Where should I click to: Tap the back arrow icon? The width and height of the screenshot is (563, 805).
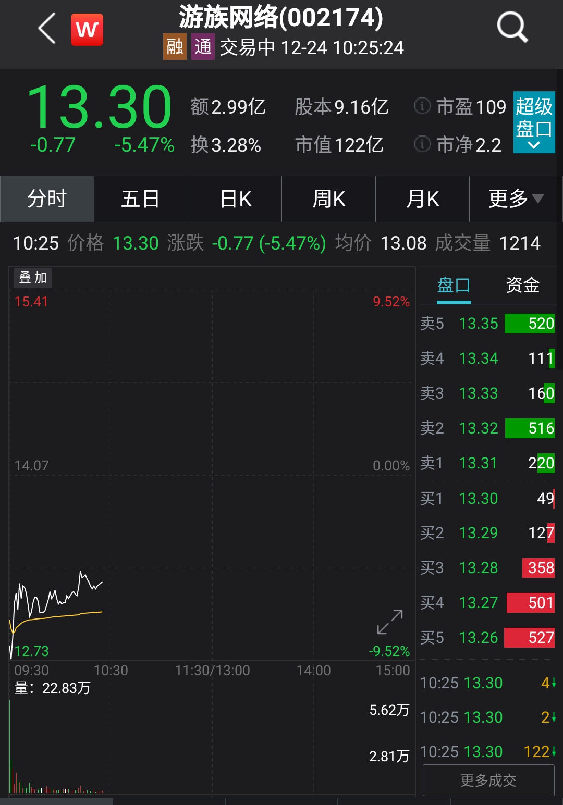[47, 29]
